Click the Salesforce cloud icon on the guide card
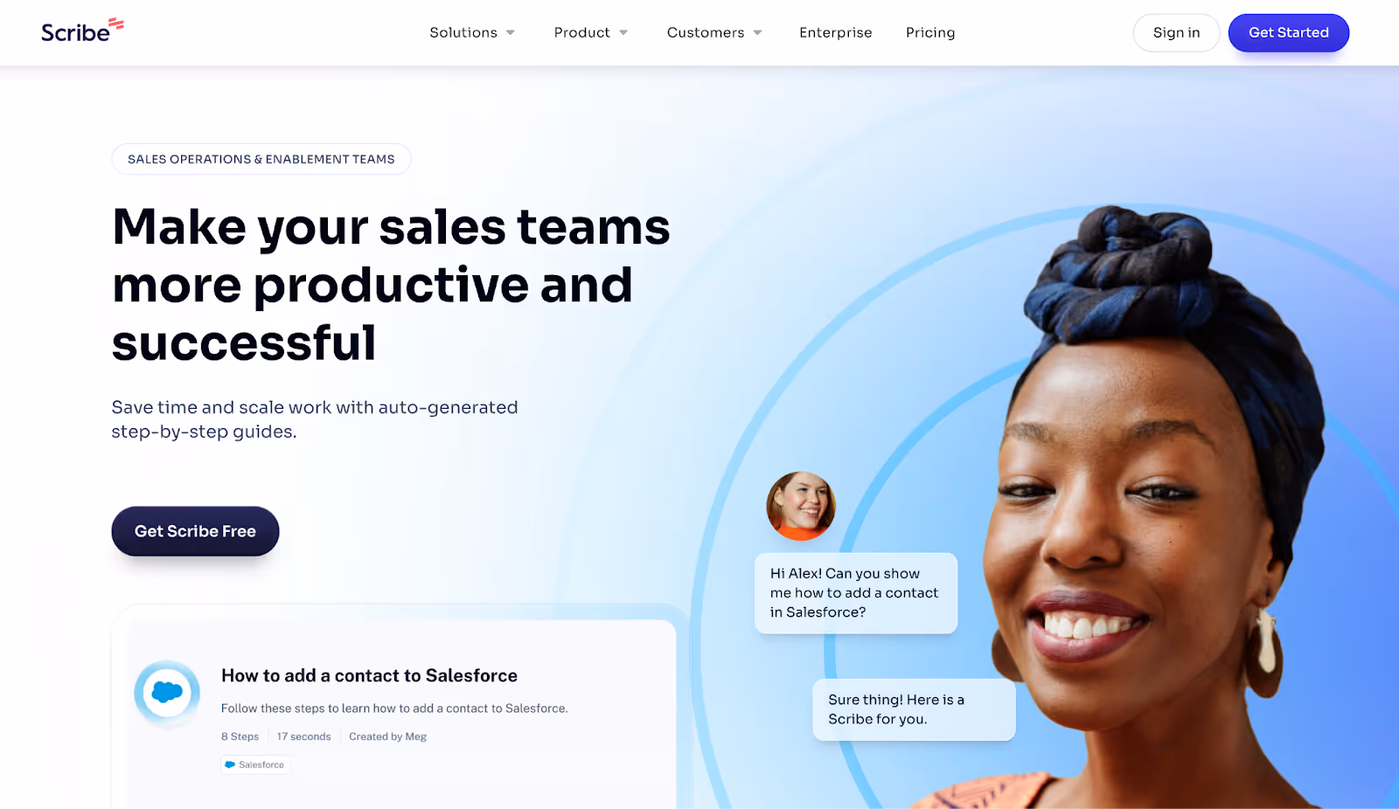This screenshot has width=1399, height=809. (167, 693)
